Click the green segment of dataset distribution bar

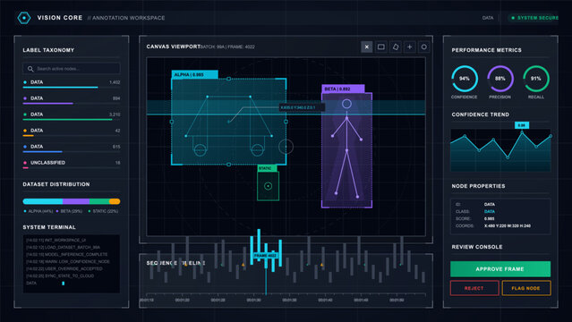pos(99,201)
